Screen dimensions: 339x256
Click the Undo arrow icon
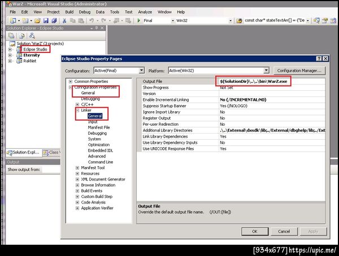(92, 21)
